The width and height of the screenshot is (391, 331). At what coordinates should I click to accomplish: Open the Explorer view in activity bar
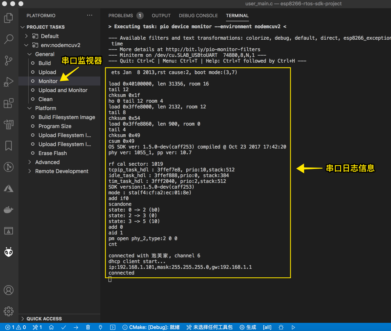pyautogui.click(x=9, y=18)
